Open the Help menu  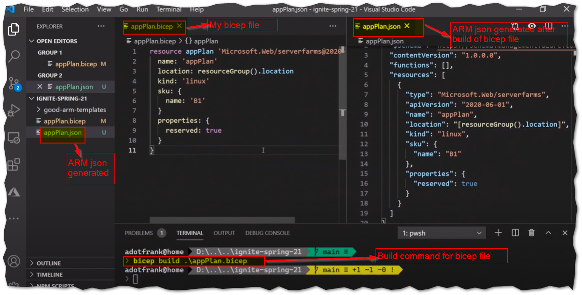click(197, 9)
